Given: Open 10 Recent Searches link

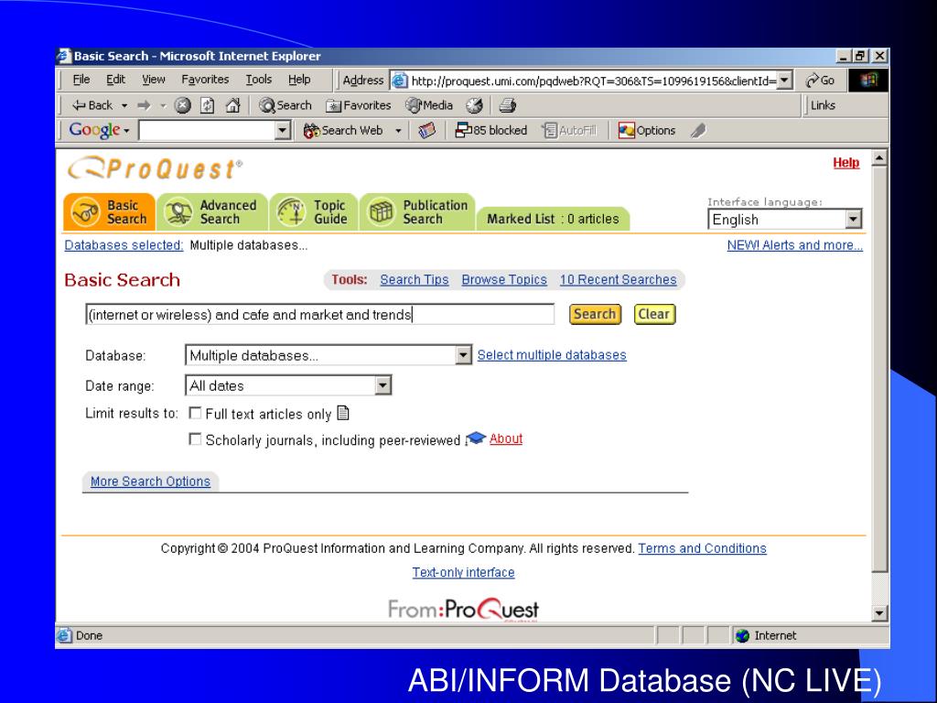Looking at the screenshot, I should (618, 280).
